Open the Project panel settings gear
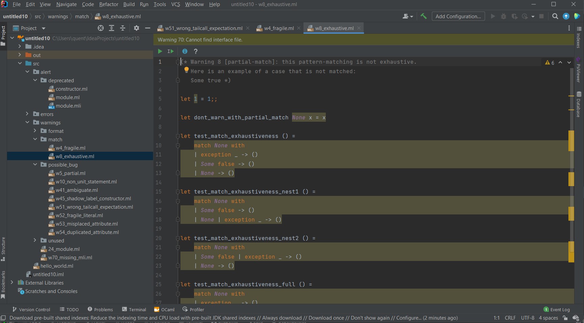Viewport: 584px width, 323px height. pos(136,28)
